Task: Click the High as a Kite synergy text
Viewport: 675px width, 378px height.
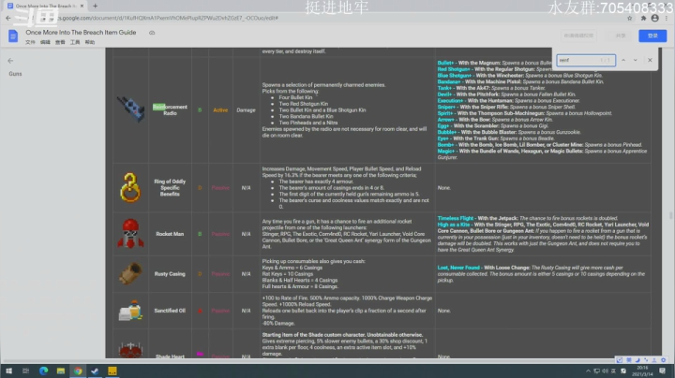Action: [453, 225]
